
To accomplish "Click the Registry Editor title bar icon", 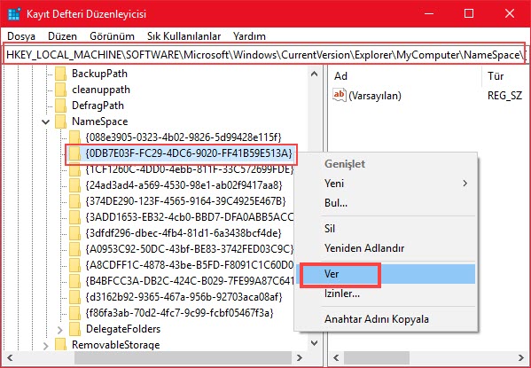I will pos(14,14).
